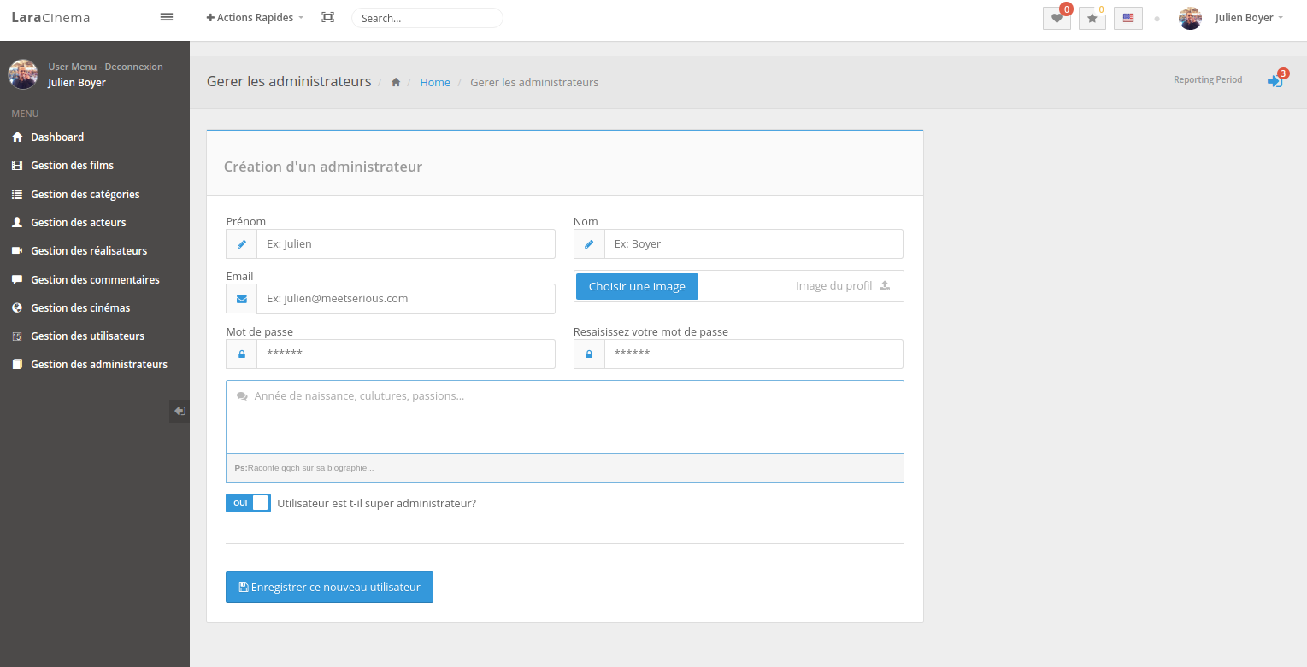Click Enregistrer ce nouveau utilisateur button
Viewport: 1307px width, 667px height.
(x=329, y=588)
